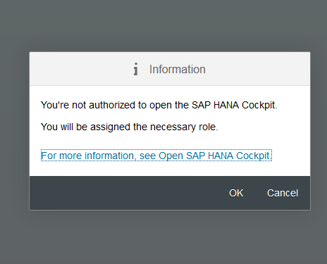Open the 'Open SAP HANA Cockpit' help link

point(156,156)
